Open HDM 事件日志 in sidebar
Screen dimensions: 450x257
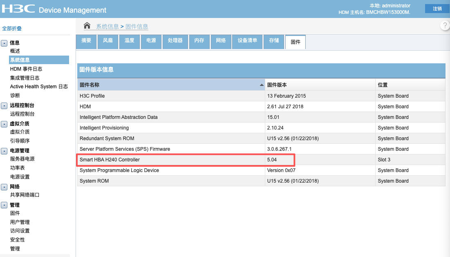[26, 69]
